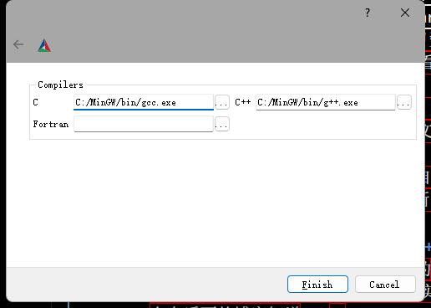Click the Compilers group label
Viewport: 431px width, 308px height.
click(x=60, y=85)
